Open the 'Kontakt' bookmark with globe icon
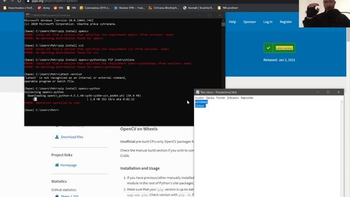 [x=198, y=8]
